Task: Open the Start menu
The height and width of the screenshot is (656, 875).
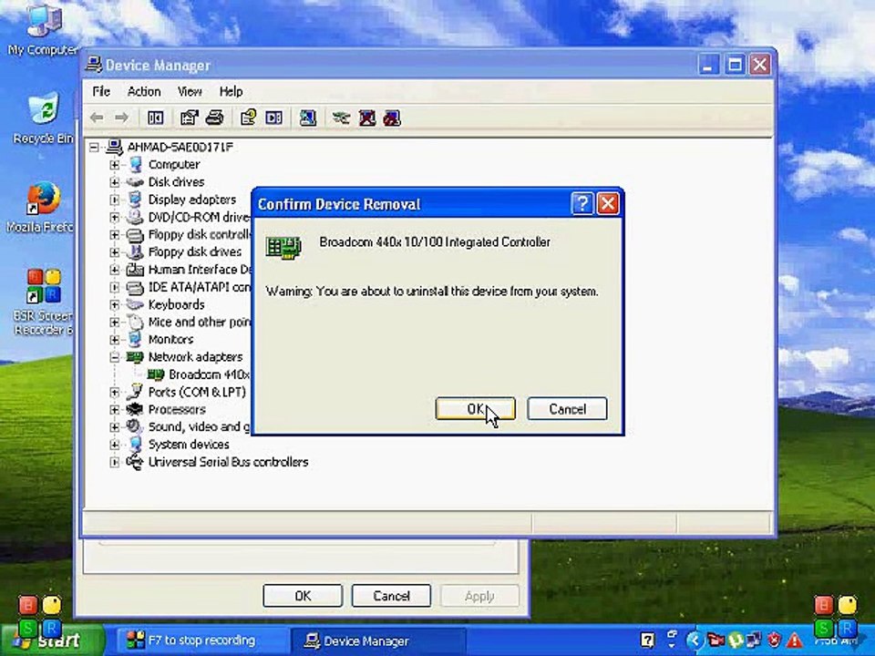Action: click(x=53, y=641)
